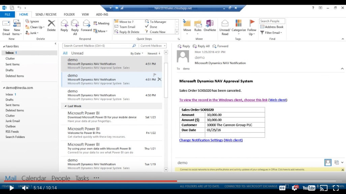The image size is (346, 194).
Task: Switch to the ADD-INS tab
Action: point(102,14)
